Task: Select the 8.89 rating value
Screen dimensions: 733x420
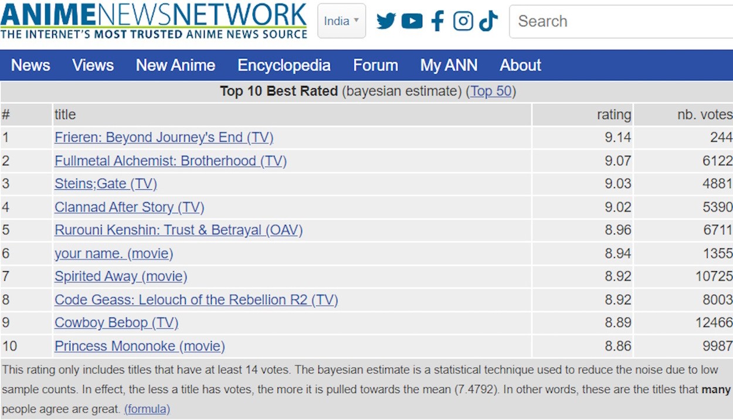Action: click(618, 322)
